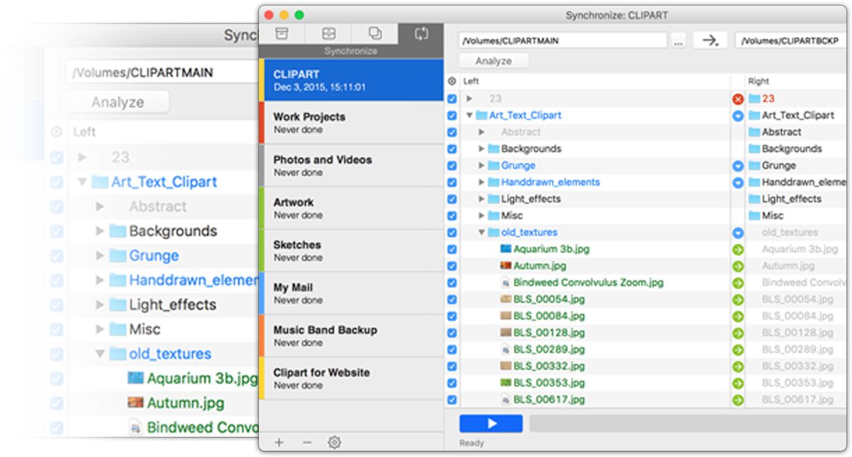Uncheck the Art_Text_Clipart folder checkbox
This screenshot has height=457, width=852.
(x=451, y=116)
